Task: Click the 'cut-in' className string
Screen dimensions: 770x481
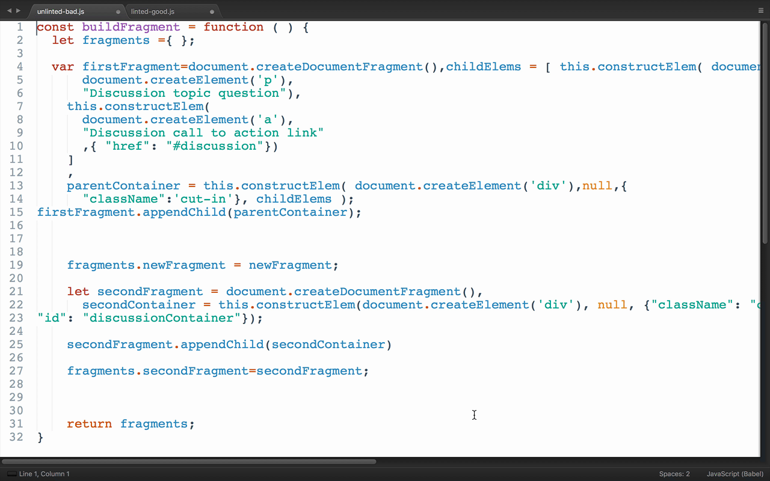Action: pyautogui.click(x=203, y=199)
